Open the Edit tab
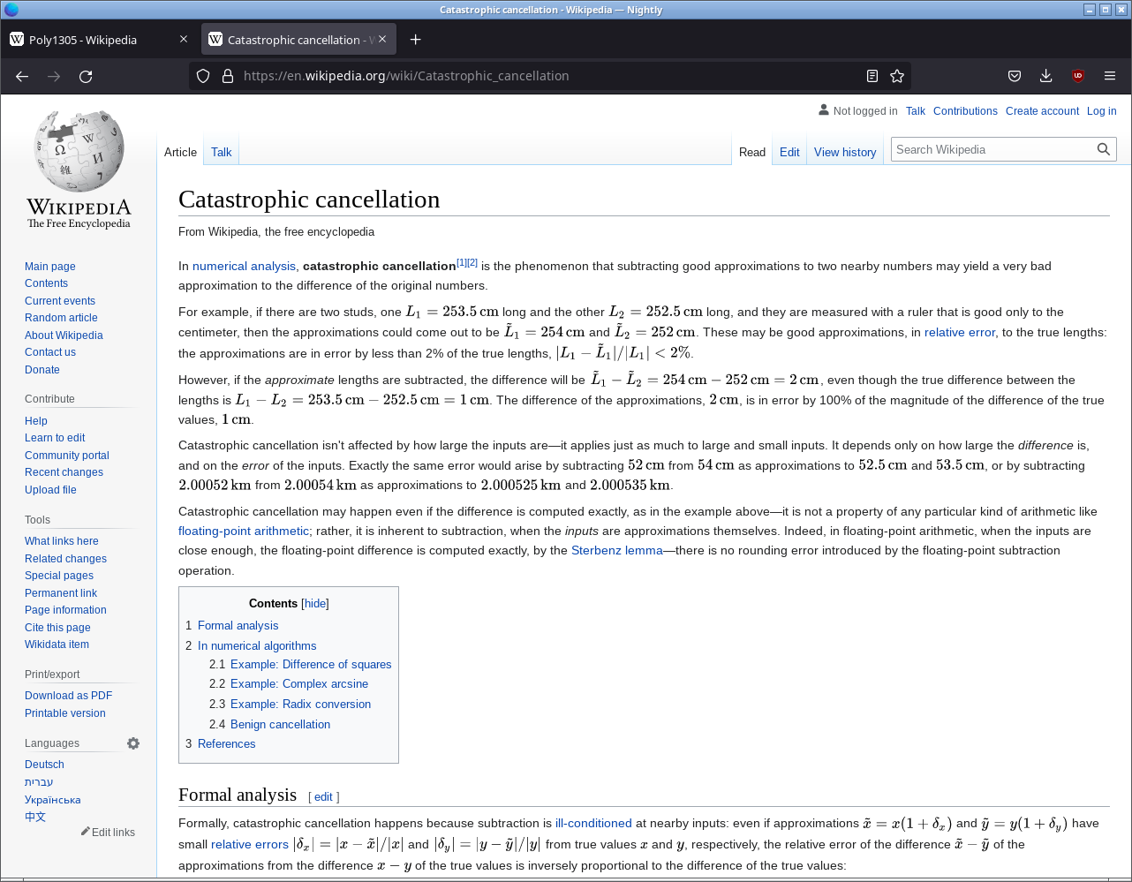1132x882 pixels. tap(789, 152)
